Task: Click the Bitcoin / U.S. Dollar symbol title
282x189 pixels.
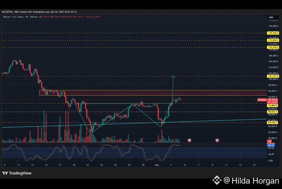Action: [14, 17]
